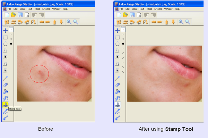Screen dimensions: 208x138
Task: Click the zoom in magnifier in left window
Action: pyautogui.click(x=69, y=22)
